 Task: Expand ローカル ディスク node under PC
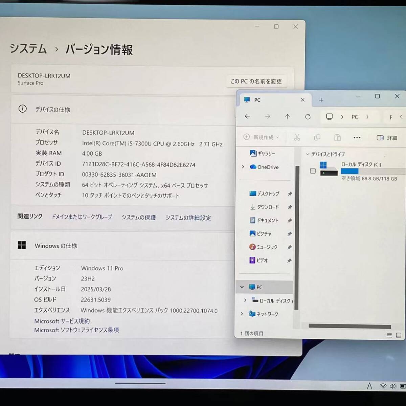point(245,300)
